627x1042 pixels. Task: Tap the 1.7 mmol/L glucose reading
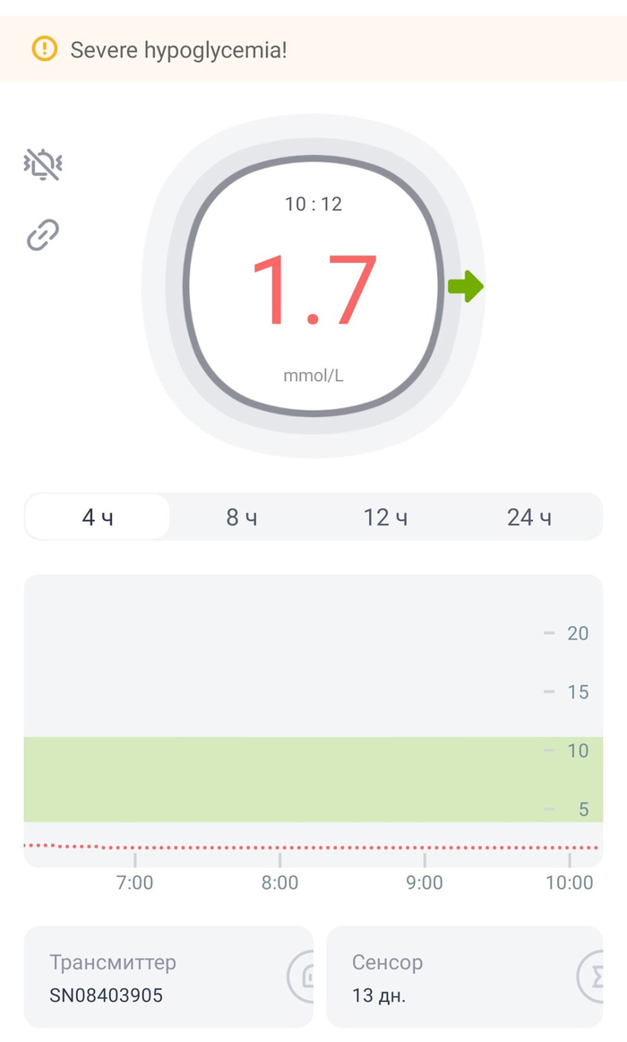pyautogui.click(x=313, y=291)
